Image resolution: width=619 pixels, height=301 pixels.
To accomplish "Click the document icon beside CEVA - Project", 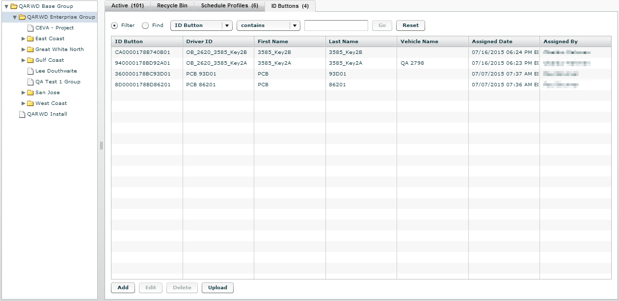I will click(29, 27).
